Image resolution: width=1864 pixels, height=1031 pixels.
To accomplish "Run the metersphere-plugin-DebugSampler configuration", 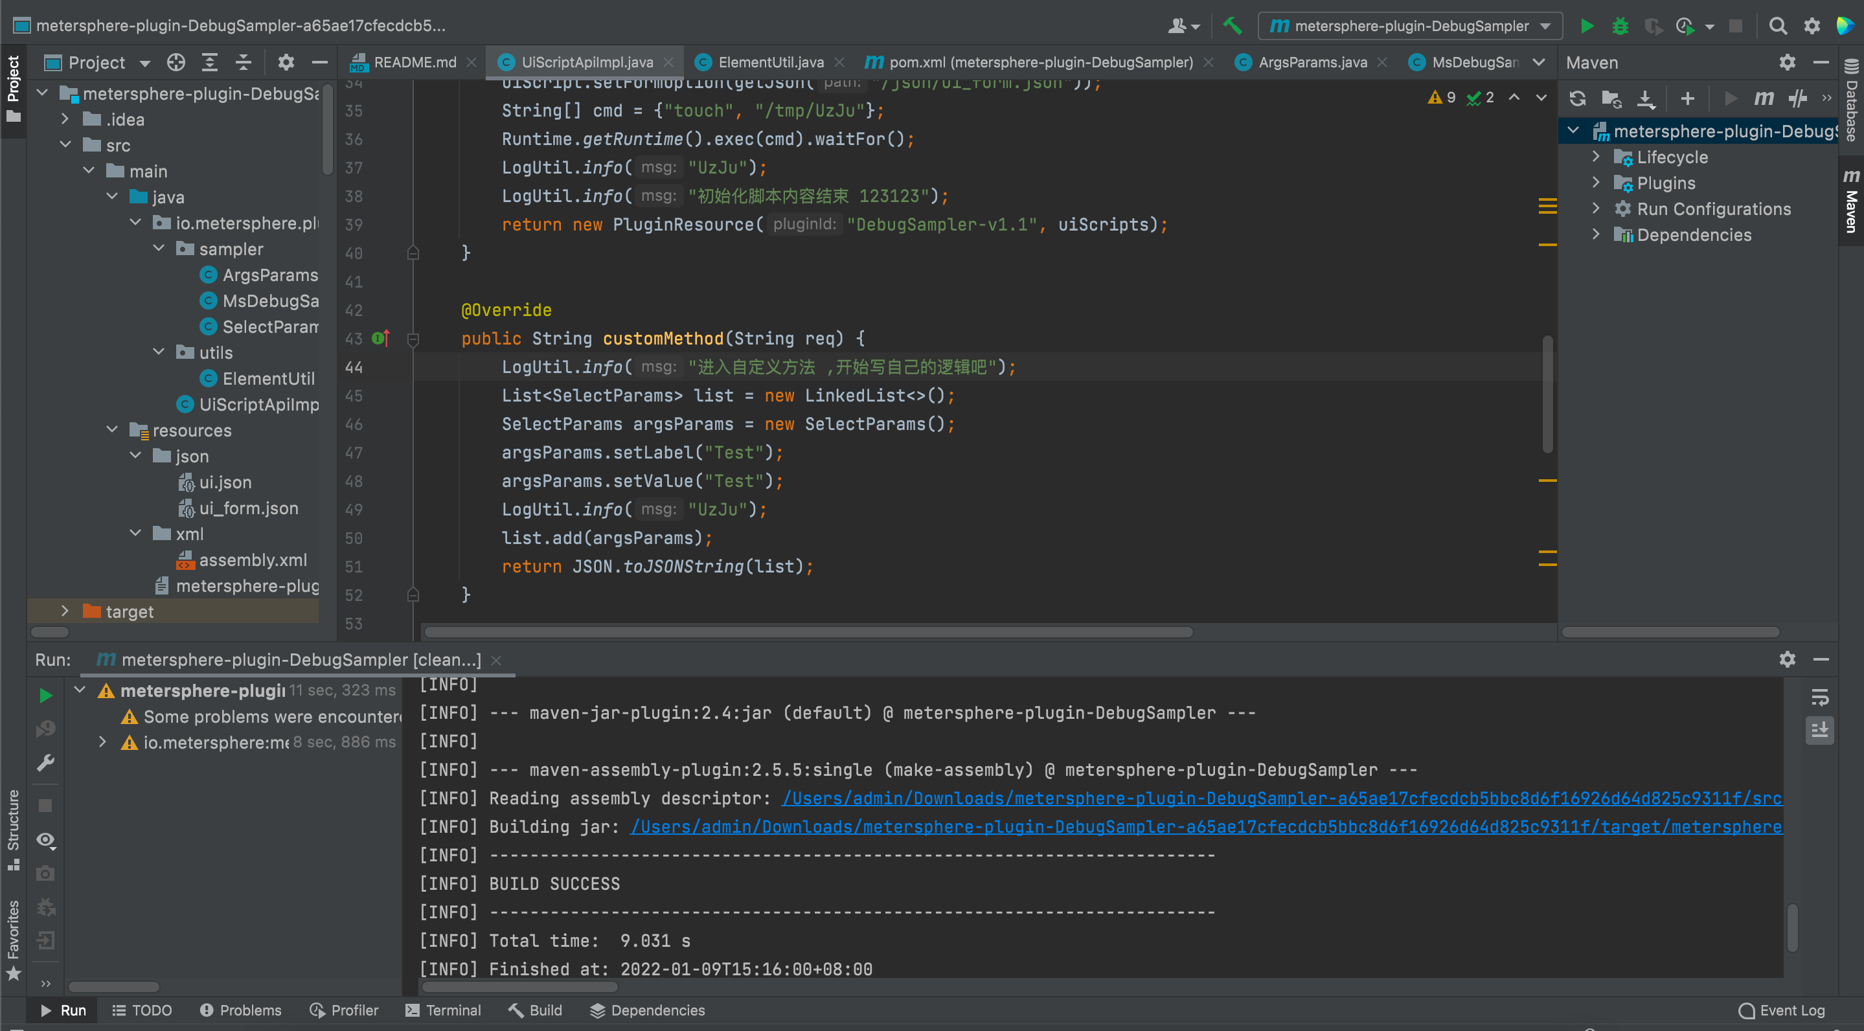I will pos(1586,26).
